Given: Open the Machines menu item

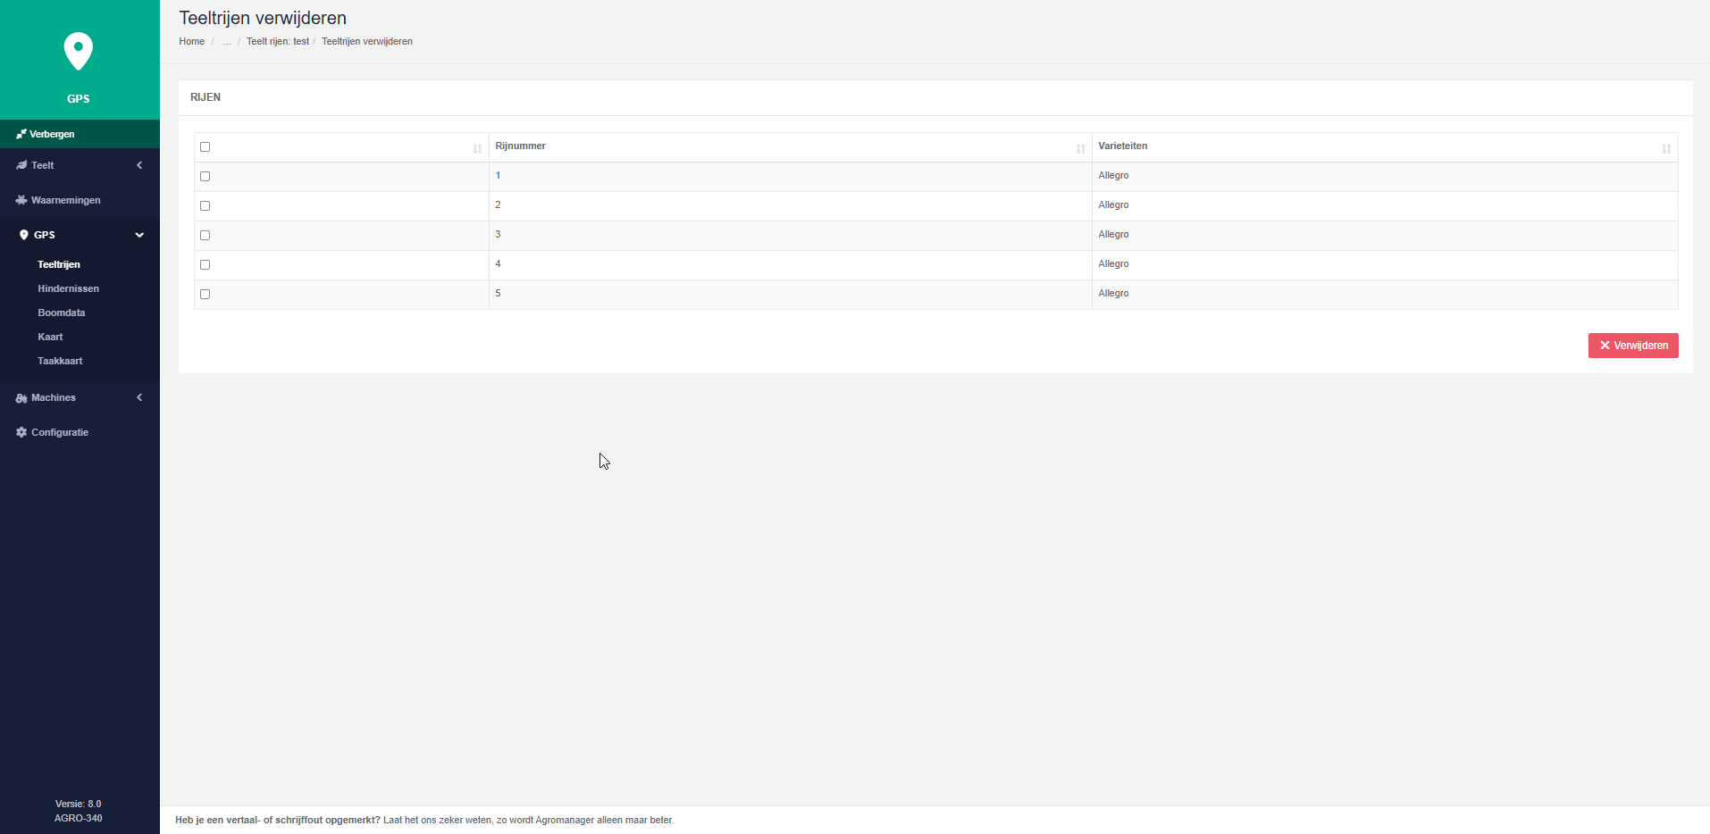Looking at the screenshot, I should pos(80,397).
